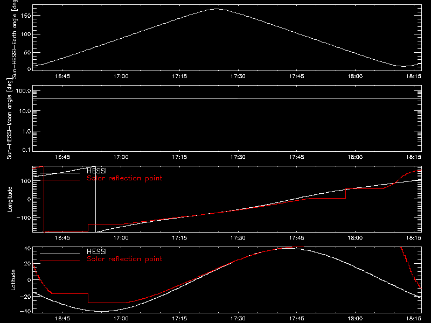Click the -40 tick on Latitude axis
This screenshot has height=323, width=431.
click(x=25, y=311)
